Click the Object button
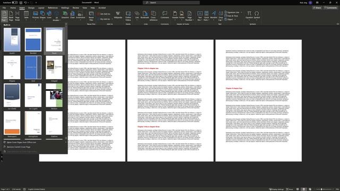340x191 pixels. click(229, 19)
